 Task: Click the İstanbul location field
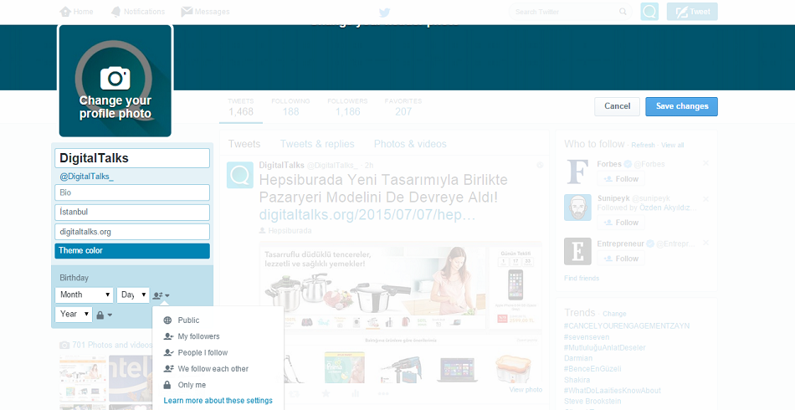click(132, 212)
